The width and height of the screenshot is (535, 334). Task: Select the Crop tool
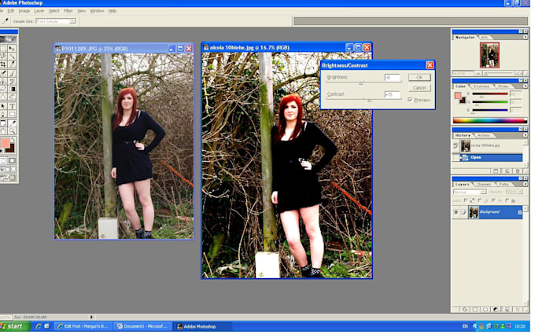click(3, 64)
